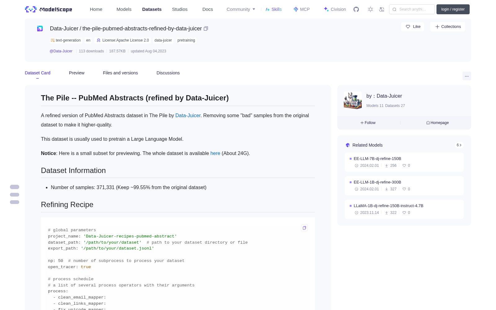Expand Related Models count 6 arrow

[459, 145]
